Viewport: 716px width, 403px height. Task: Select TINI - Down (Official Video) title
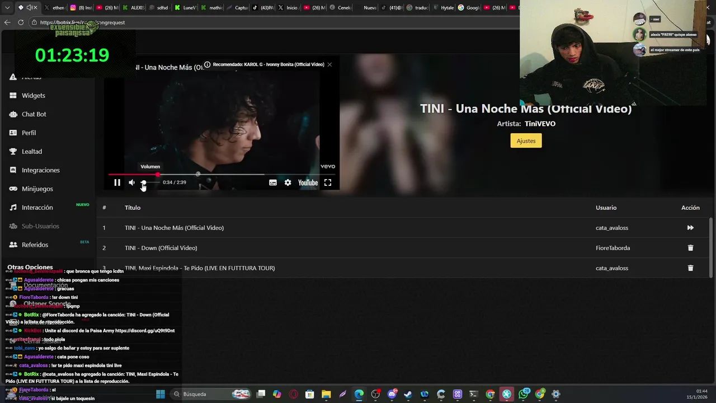pos(161,248)
